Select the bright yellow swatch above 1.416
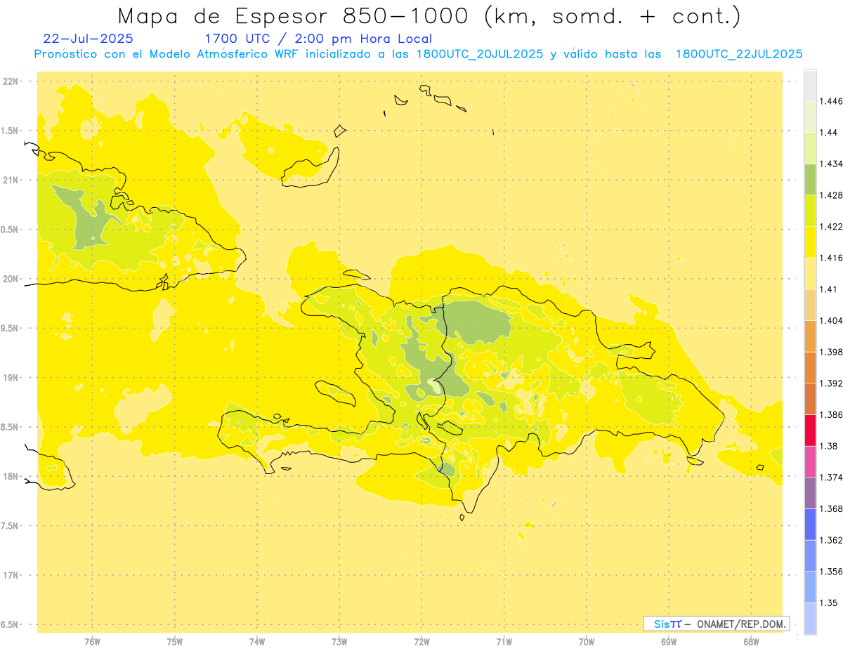 (810, 242)
